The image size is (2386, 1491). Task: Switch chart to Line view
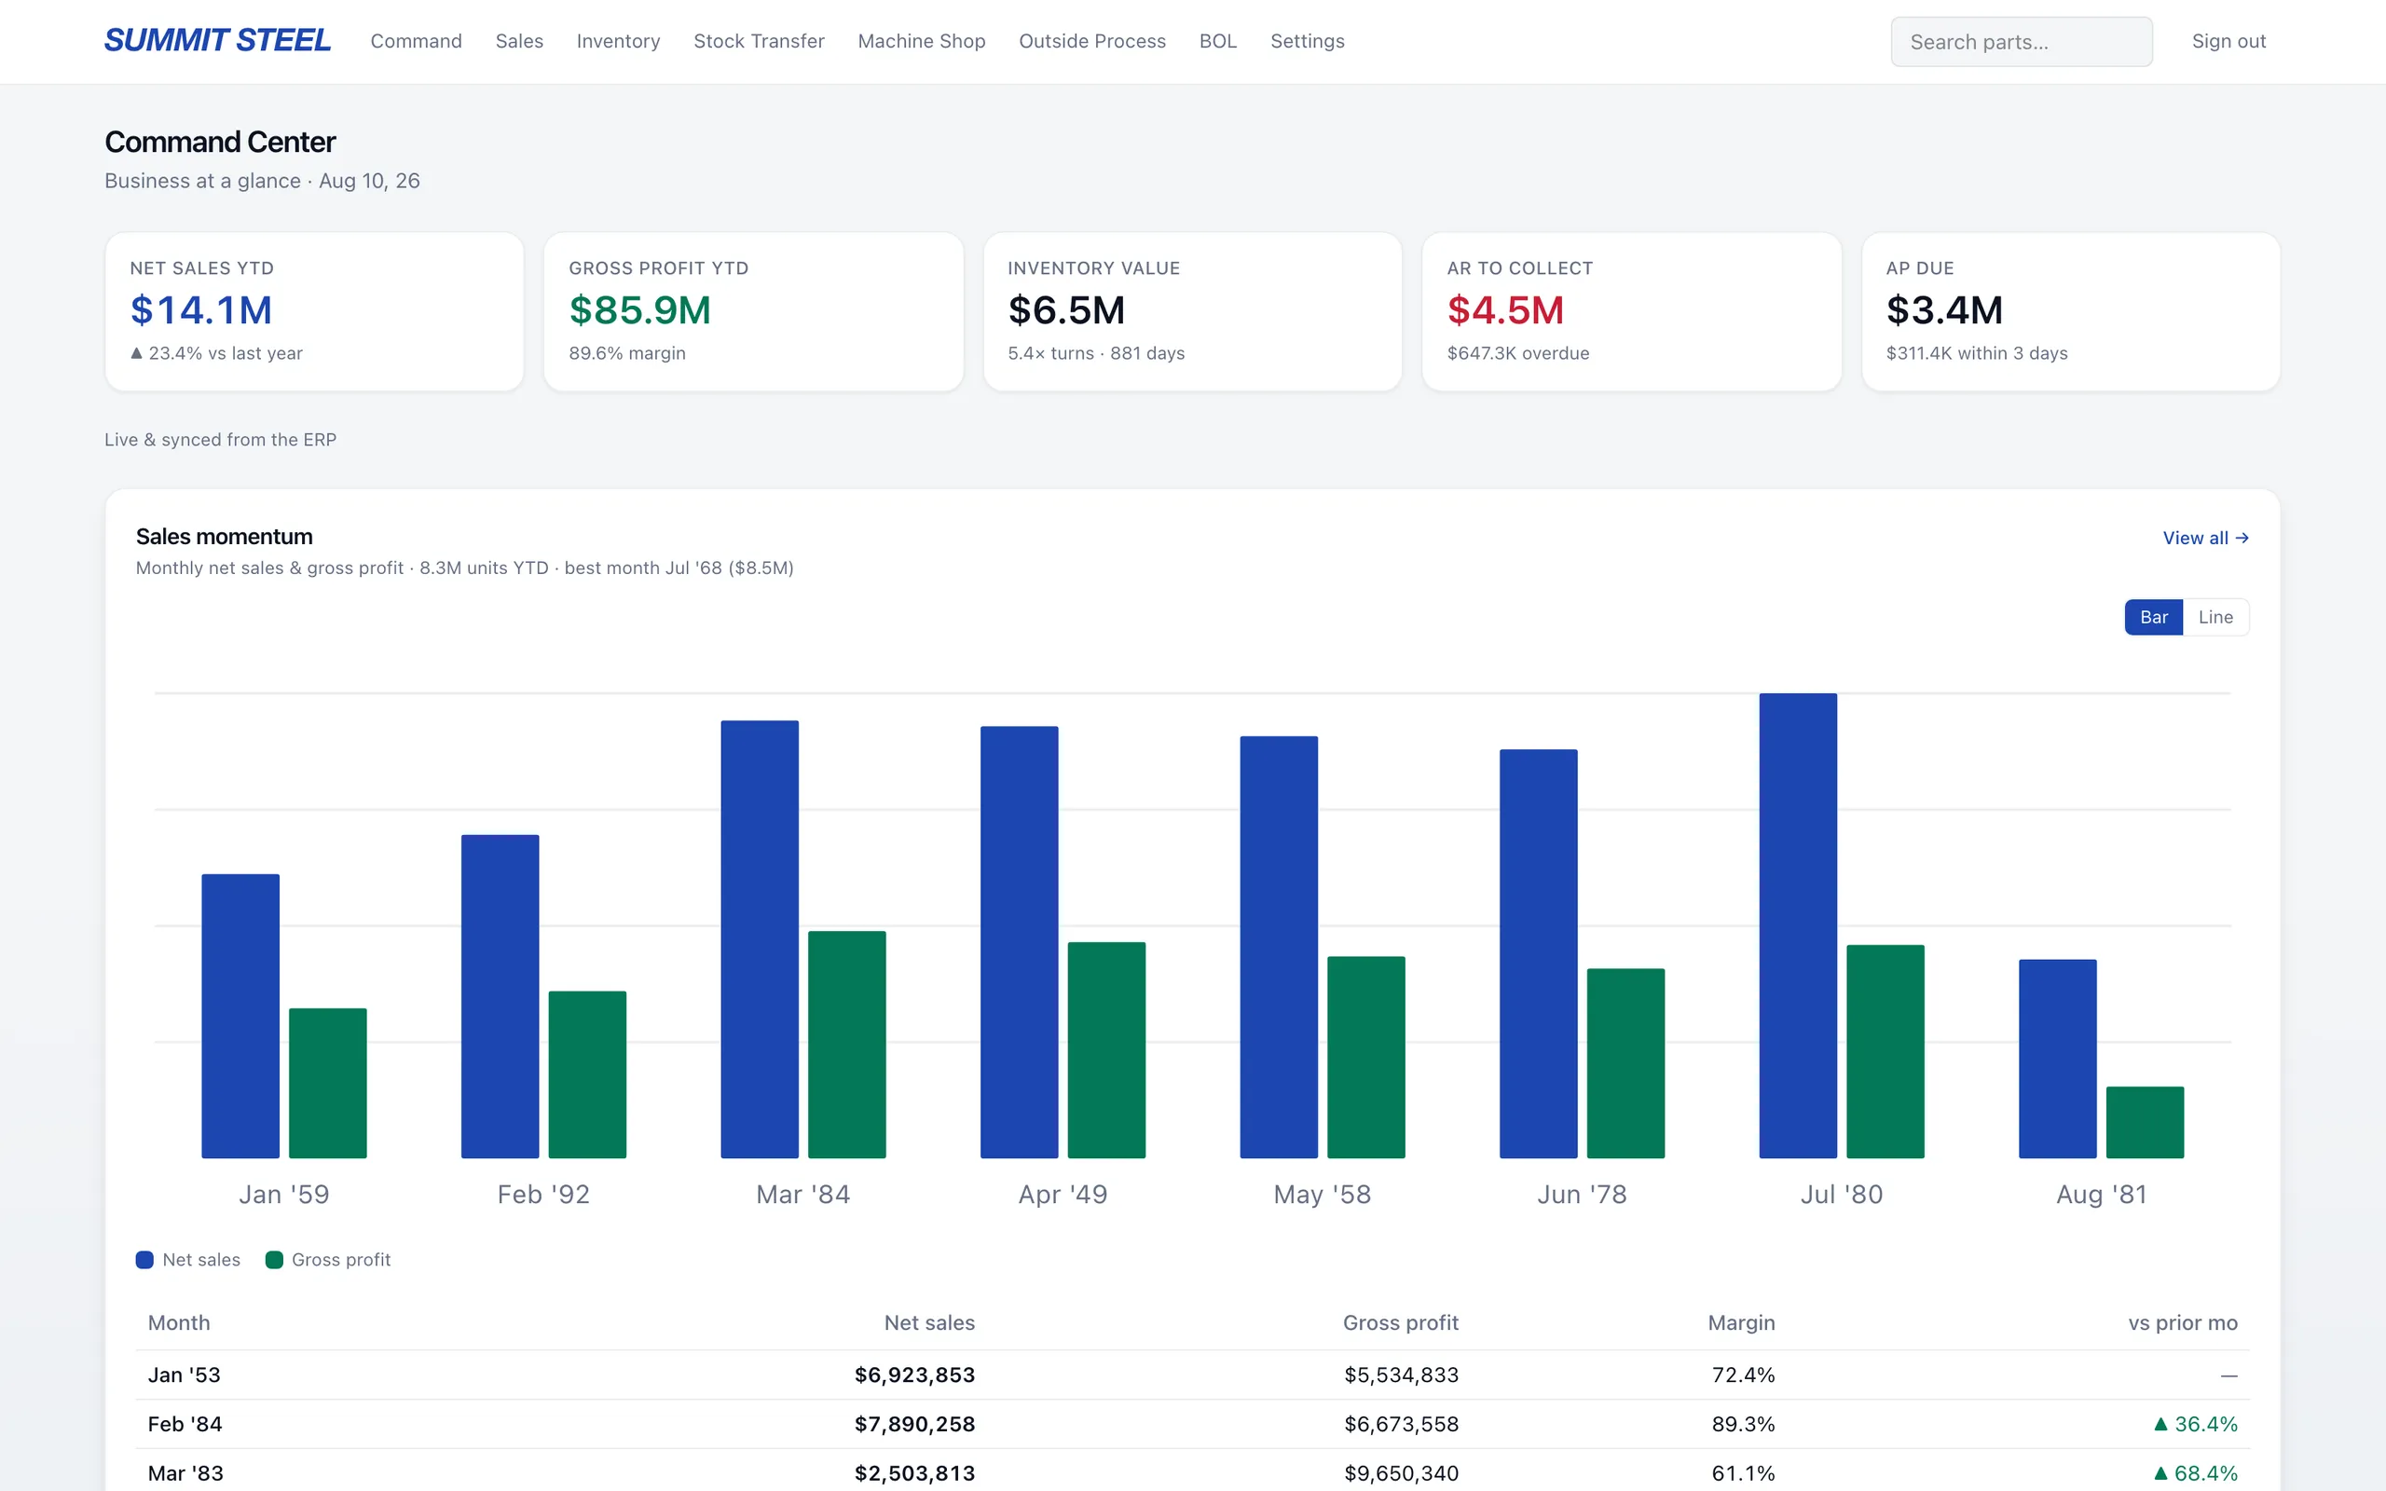(x=2215, y=616)
